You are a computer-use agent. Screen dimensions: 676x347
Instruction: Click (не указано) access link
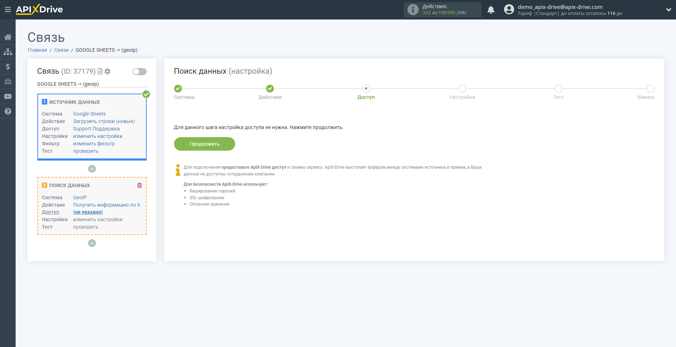88,212
